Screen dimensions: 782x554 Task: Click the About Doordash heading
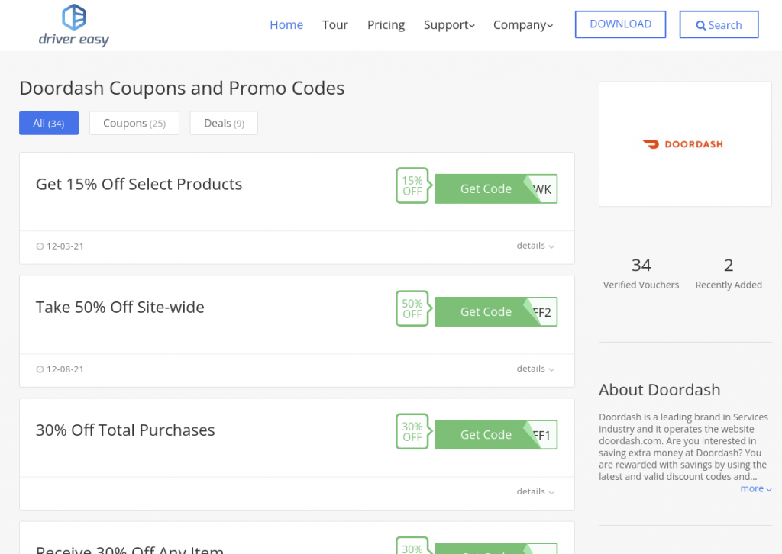(x=659, y=390)
